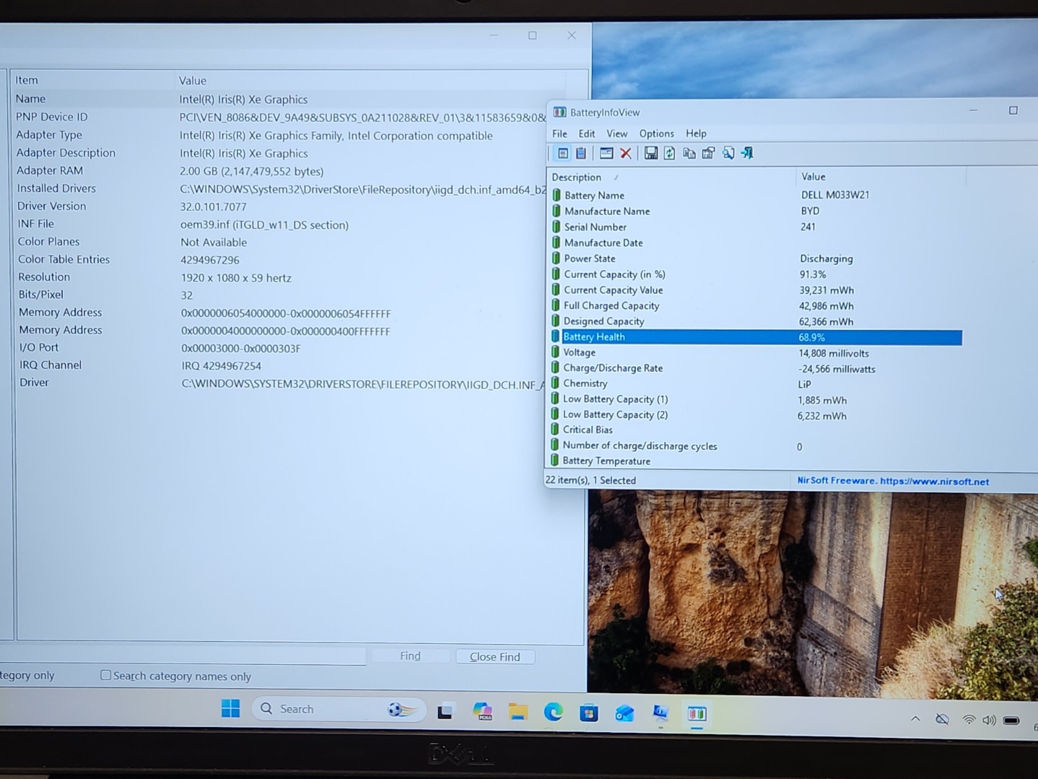Select the Low Battery Capacity (1) row

[x=756, y=399]
